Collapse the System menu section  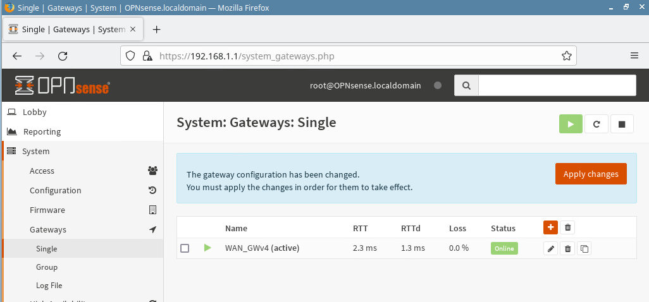[35, 152]
